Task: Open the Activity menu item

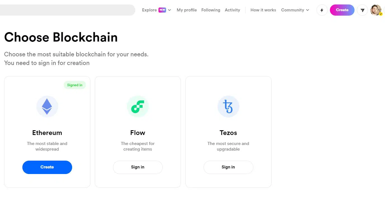Action: 232,10
